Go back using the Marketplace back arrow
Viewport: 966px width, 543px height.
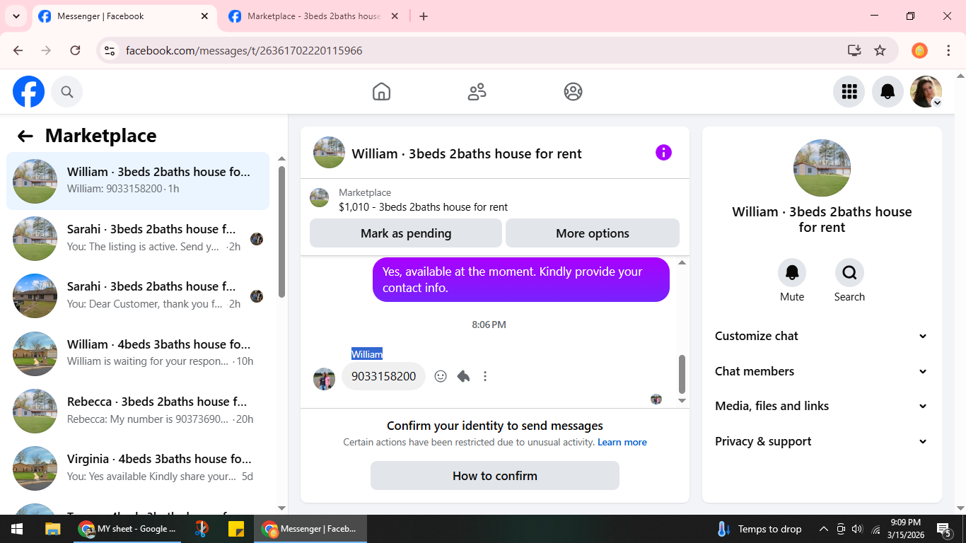[25, 136]
